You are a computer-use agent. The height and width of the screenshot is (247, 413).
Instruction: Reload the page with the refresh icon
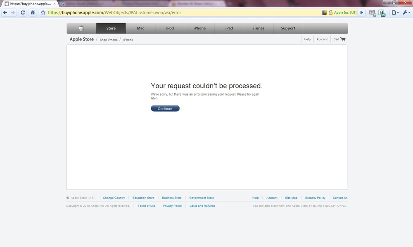23,12
